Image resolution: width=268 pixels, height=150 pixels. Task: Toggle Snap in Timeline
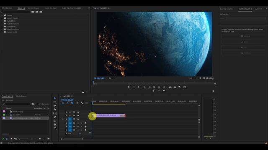(x=67, y=103)
